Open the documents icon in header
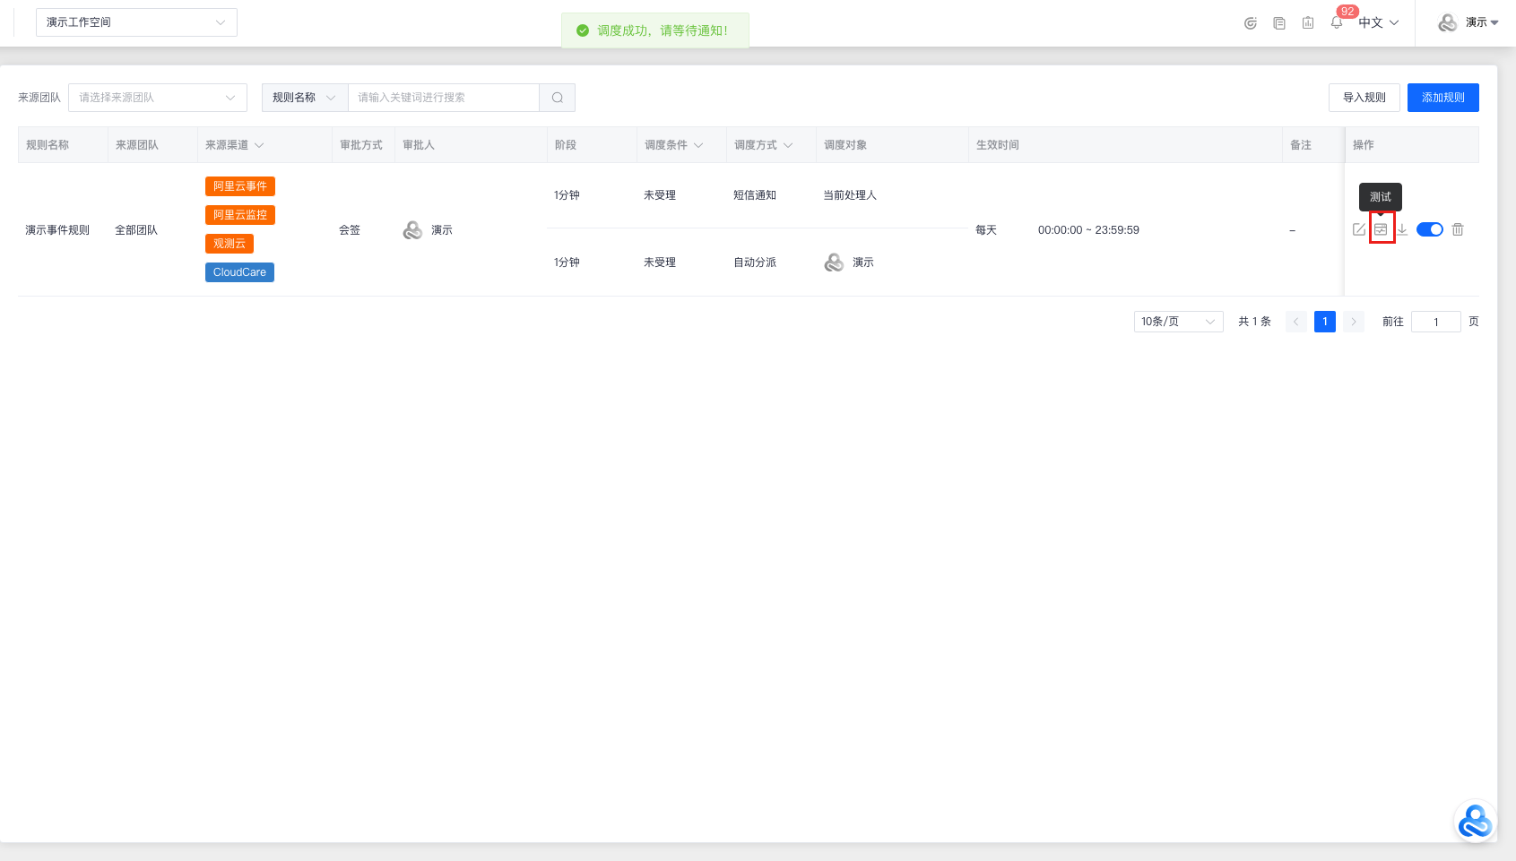Screen dimensions: 1516x861 click(1279, 22)
